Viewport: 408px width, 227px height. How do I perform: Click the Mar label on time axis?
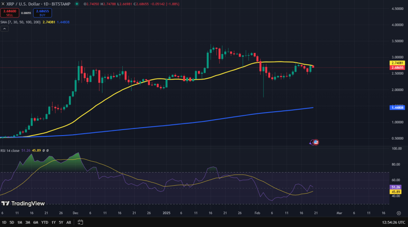[x=339, y=213]
